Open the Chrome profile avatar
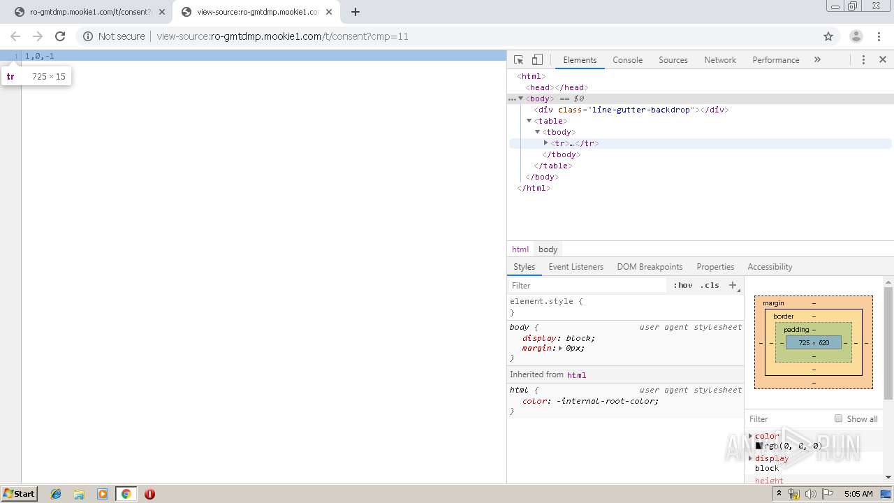This screenshot has width=894, height=503. click(856, 36)
